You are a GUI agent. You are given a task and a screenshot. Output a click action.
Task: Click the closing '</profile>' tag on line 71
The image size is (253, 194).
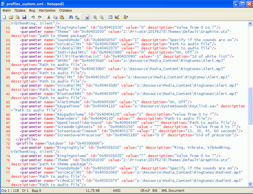point(26,139)
